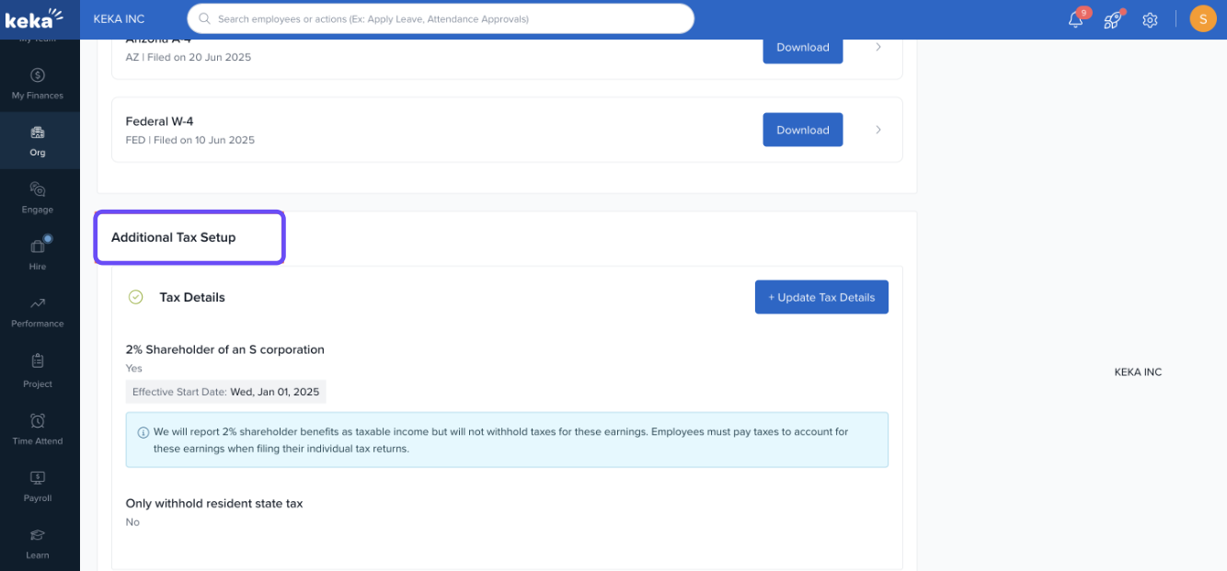Click the Keka logo
The height and width of the screenshot is (571, 1227).
click(35, 17)
